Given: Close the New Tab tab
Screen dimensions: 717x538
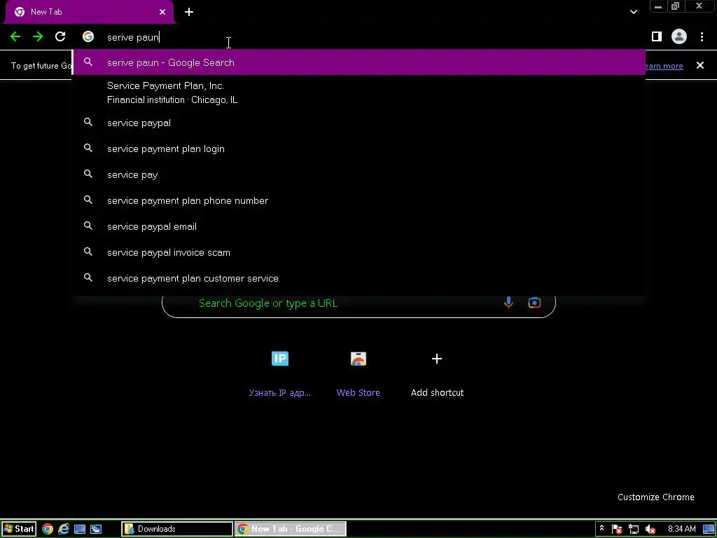Looking at the screenshot, I should [162, 12].
